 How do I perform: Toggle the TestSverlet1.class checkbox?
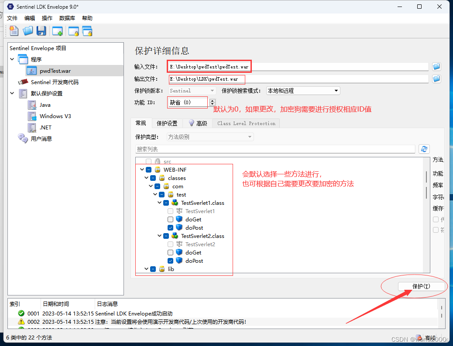[x=166, y=203]
